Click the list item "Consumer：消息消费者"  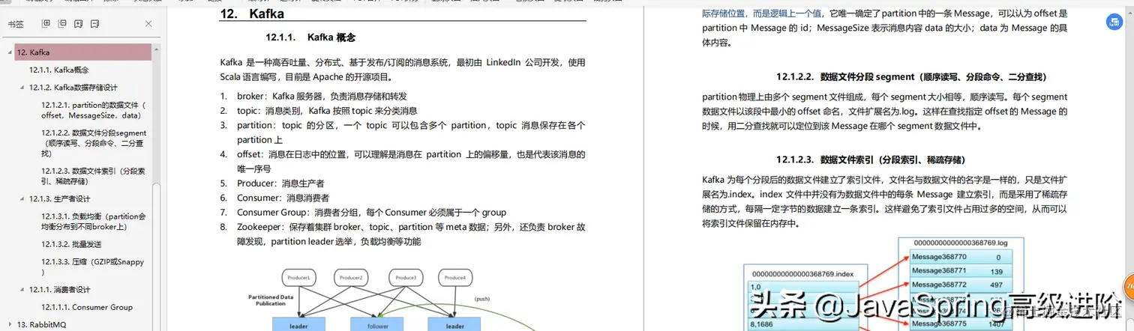(283, 198)
